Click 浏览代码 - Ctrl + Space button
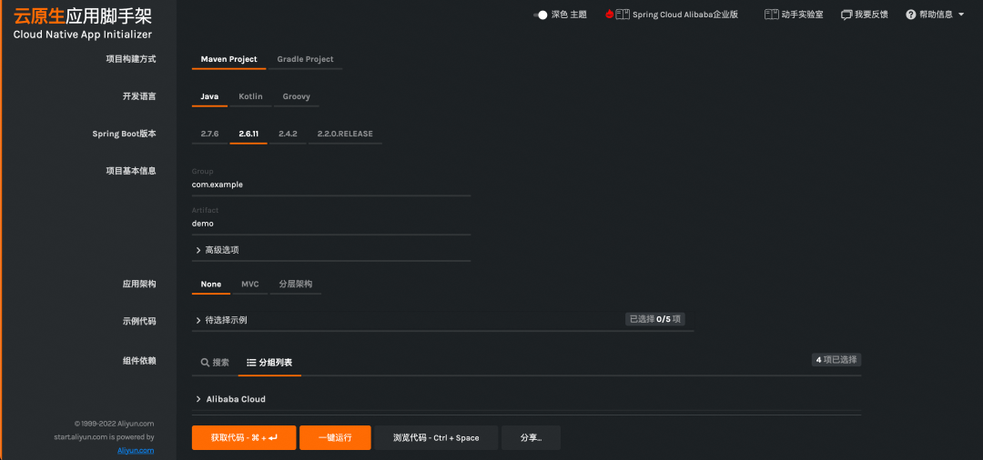 tap(436, 438)
